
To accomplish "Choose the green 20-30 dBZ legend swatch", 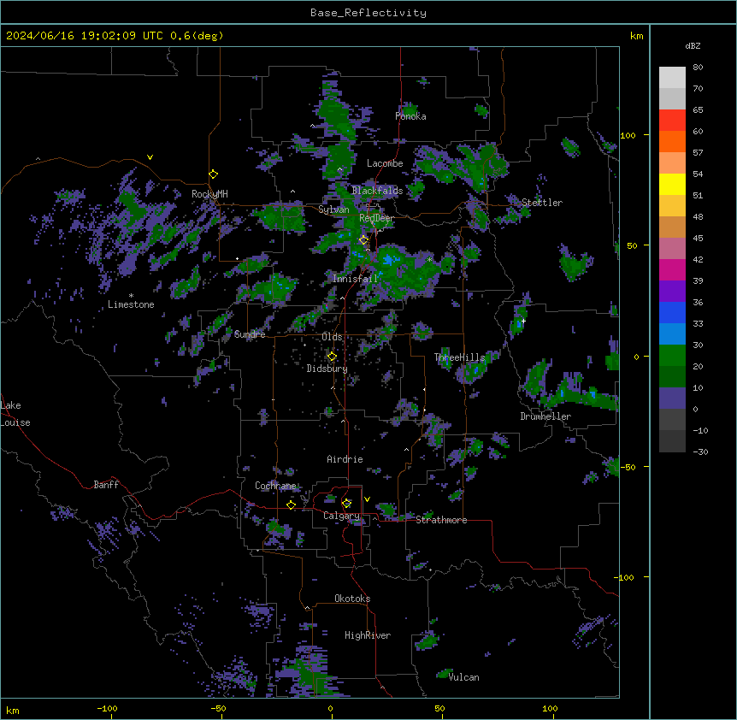I will [x=672, y=356].
